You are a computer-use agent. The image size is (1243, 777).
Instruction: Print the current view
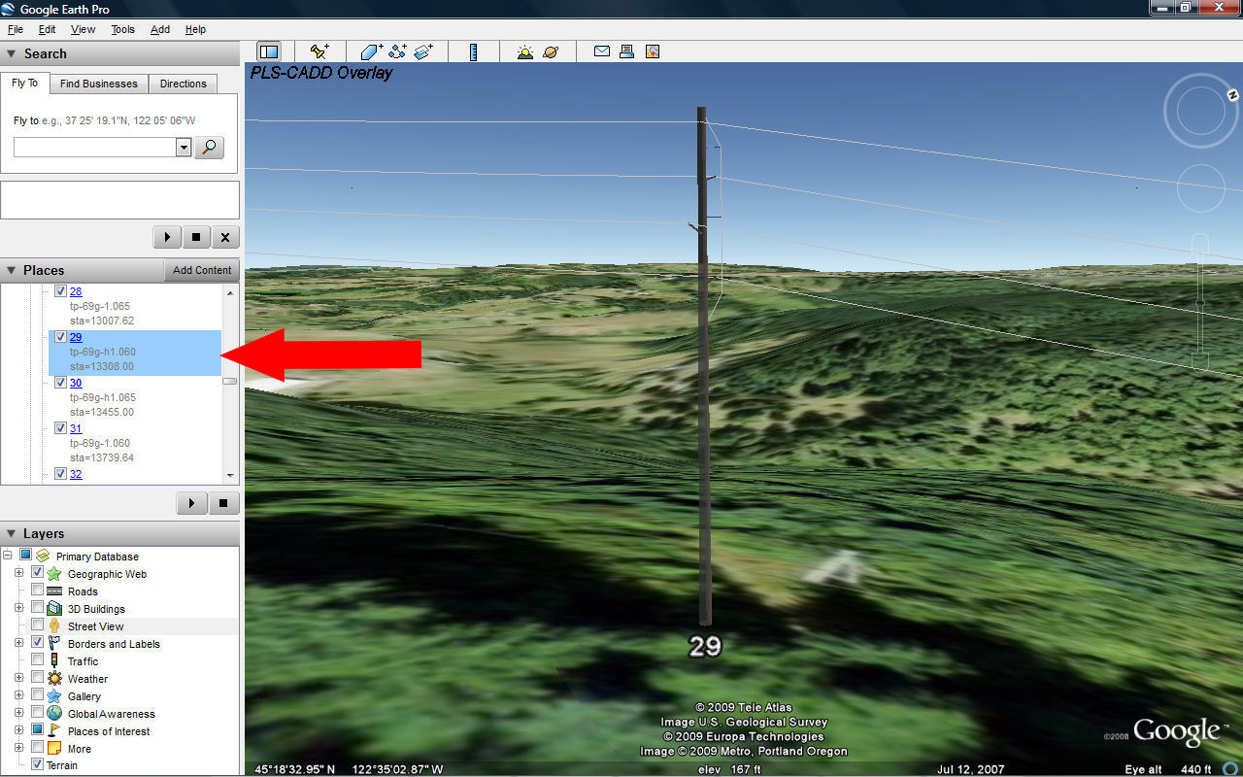pyautogui.click(x=626, y=51)
